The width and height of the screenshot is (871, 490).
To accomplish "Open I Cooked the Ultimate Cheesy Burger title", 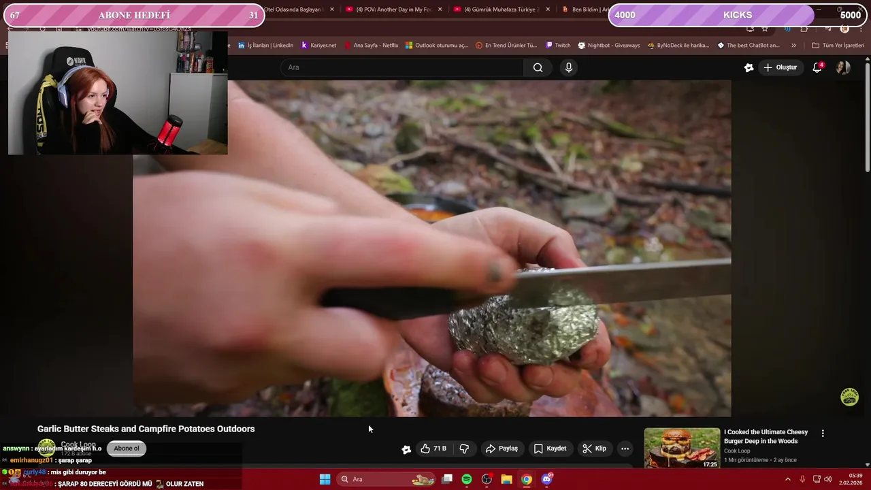I will [766, 436].
